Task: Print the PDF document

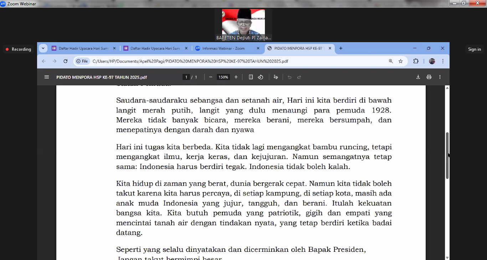Action: 429,77
